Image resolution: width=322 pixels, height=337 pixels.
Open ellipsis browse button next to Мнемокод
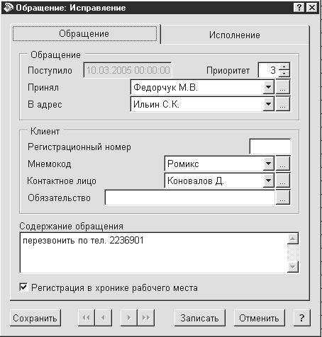[x=283, y=164]
